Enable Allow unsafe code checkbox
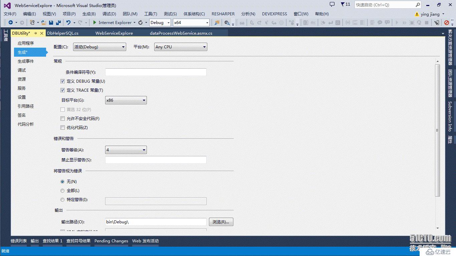 62,118
